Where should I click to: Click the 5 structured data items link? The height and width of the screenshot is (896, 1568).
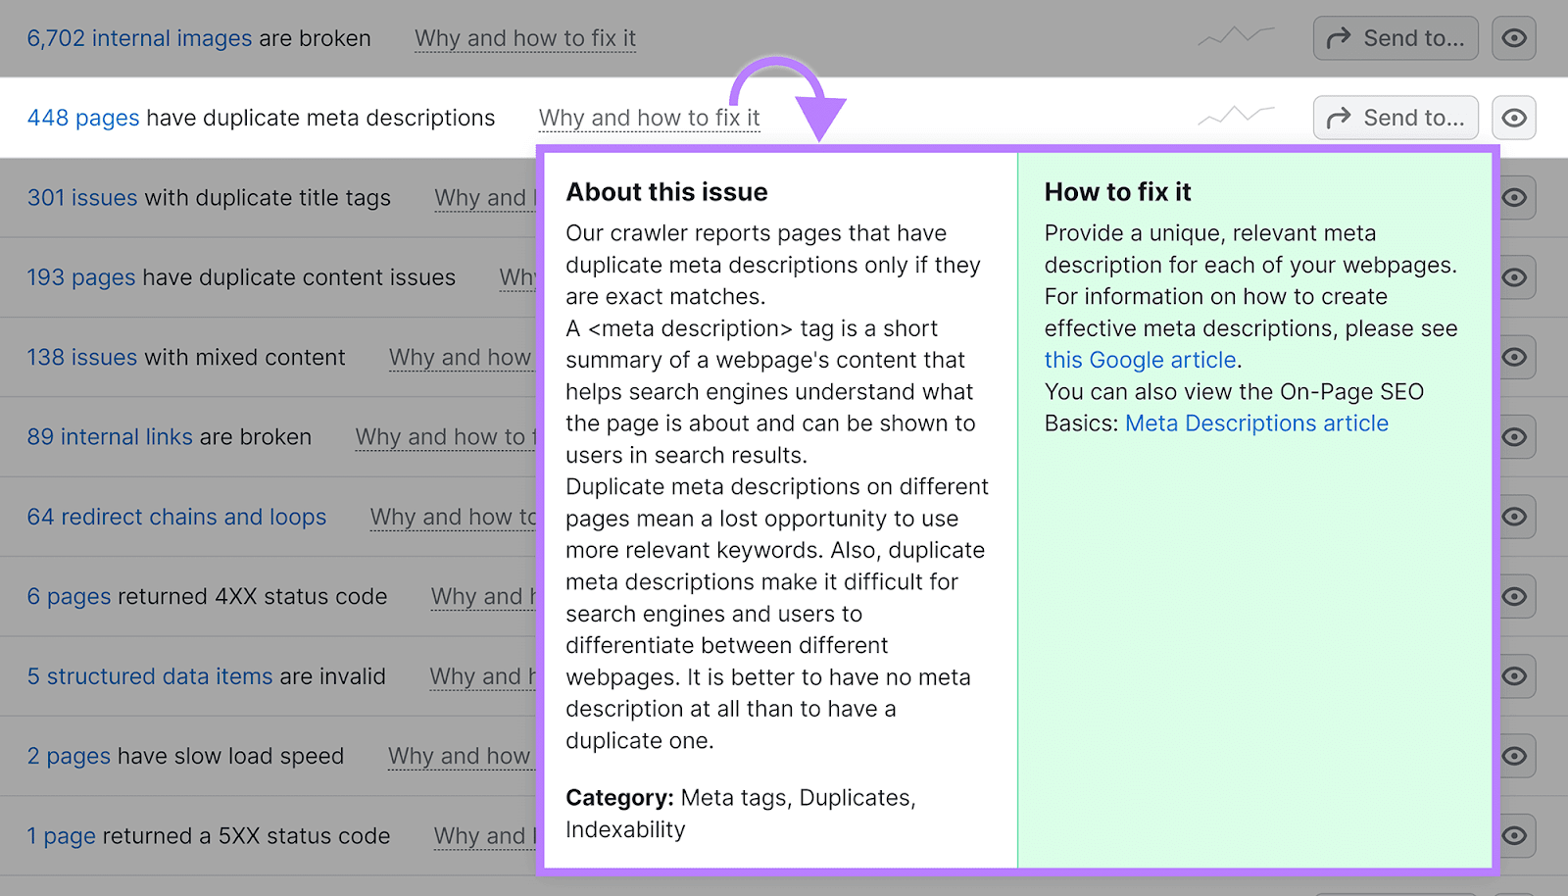(149, 676)
